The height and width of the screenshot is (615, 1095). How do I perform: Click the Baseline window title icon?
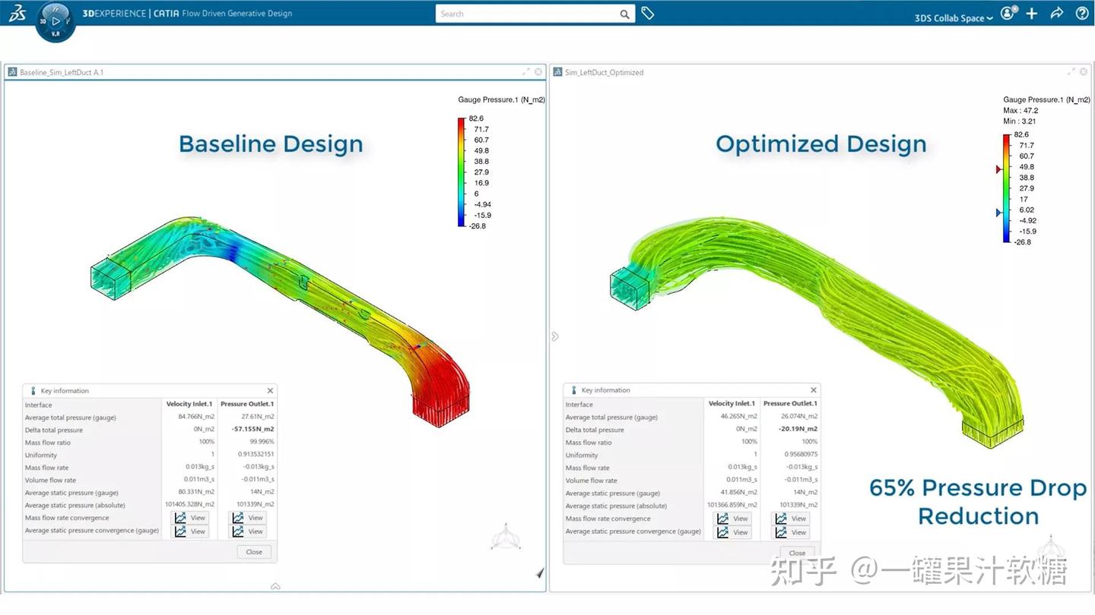point(12,72)
